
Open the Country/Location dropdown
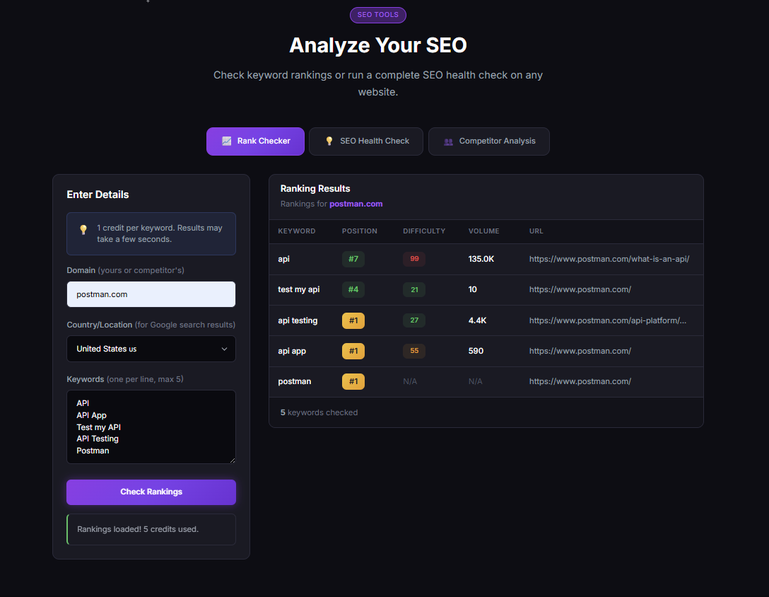coord(151,349)
